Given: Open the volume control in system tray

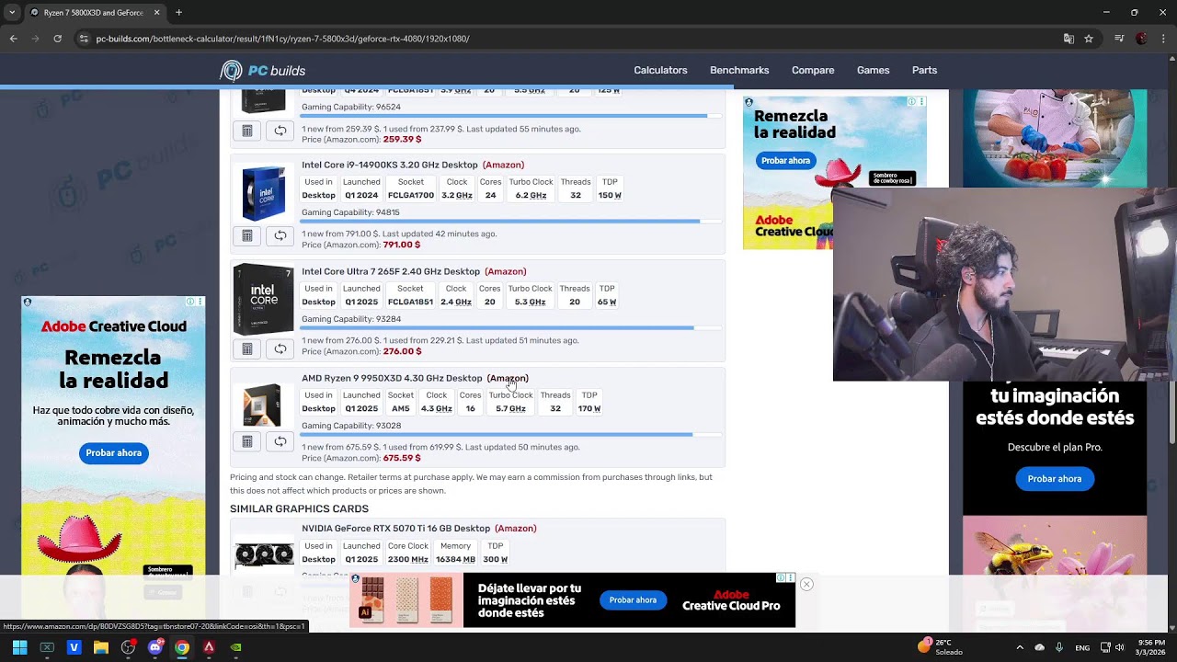Looking at the screenshot, I should click(x=1119, y=648).
